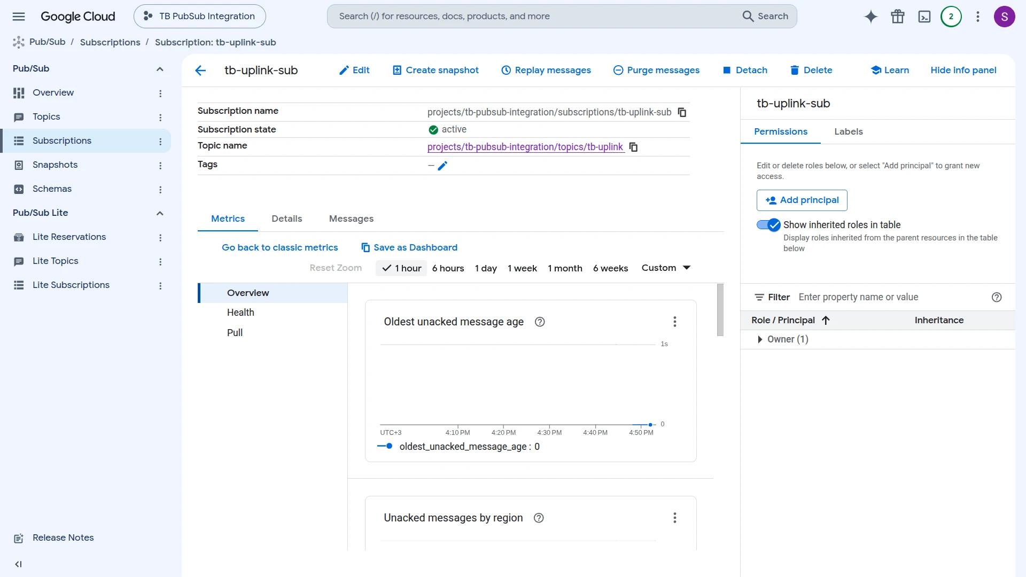Click the metrics panel vertical scrollbar
Viewport: 1026px width, 577px height.
click(720, 310)
